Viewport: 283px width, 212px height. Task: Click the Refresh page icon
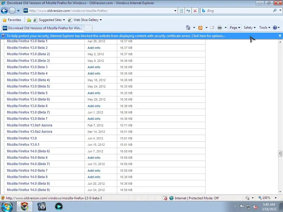pyautogui.click(x=188, y=11)
